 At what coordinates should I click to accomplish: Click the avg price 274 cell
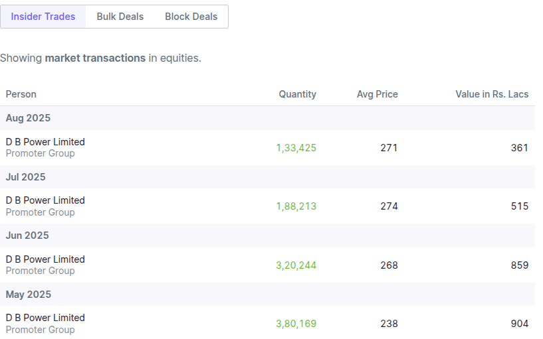pyautogui.click(x=389, y=206)
